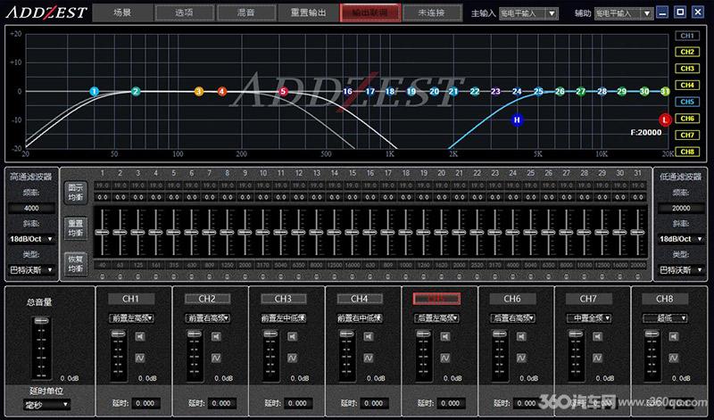The width and height of the screenshot is (714, 420).
Task: Click the 未连接 connection status tab
Action: coord(432,12)
